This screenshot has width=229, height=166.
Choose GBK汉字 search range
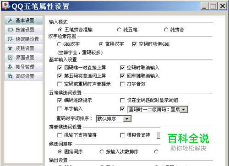tap(59, 44)
